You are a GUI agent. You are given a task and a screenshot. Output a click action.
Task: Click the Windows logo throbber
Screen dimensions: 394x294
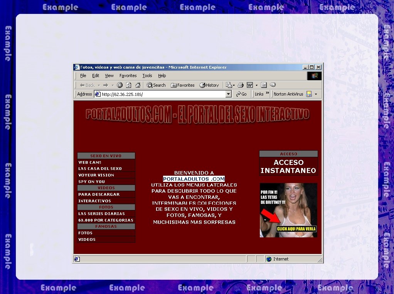click(314, 76)
